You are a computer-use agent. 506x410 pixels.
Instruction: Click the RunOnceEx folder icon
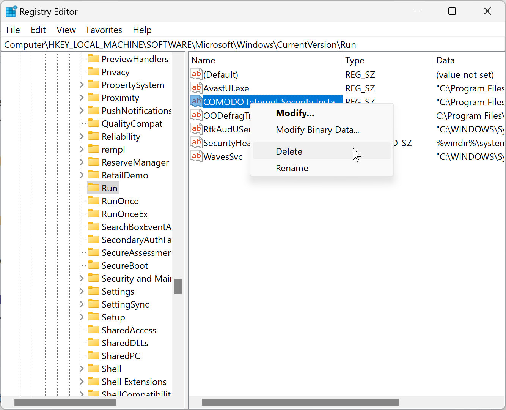(94, 213)
